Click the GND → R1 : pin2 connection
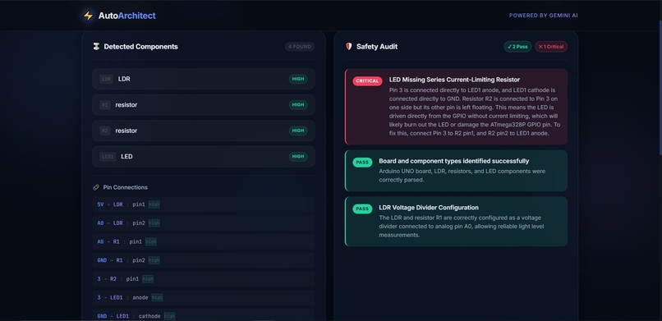The height and width of the screenshot is (321, 662). (x=204, y=260)
